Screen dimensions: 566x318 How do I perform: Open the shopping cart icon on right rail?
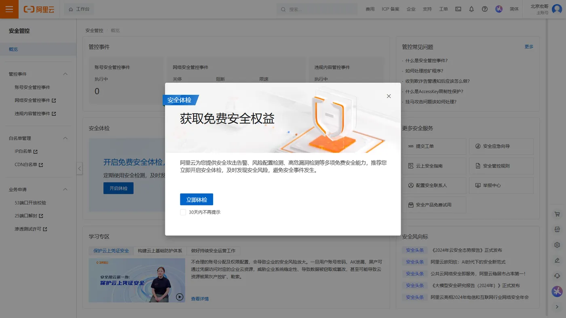pos(557,214)
